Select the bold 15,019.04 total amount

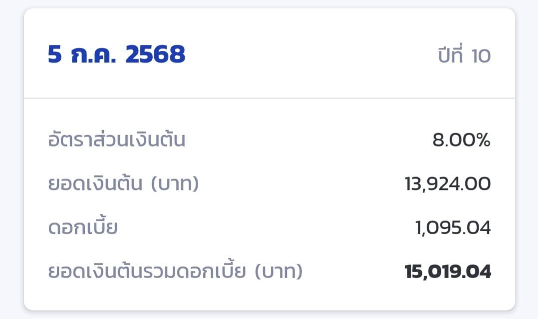click(448, 272)
